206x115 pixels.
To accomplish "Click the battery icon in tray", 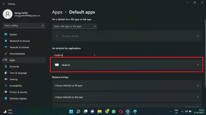I will pyautogui.click(x=190, y=111).
